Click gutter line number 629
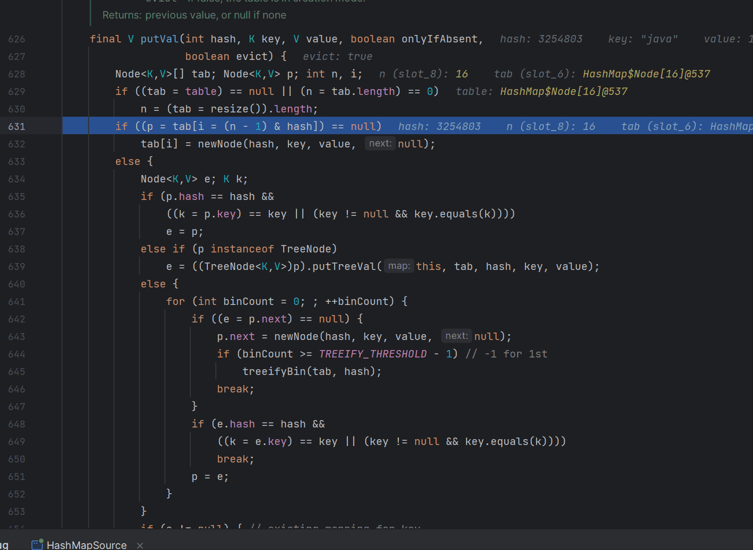 [16, 91]
